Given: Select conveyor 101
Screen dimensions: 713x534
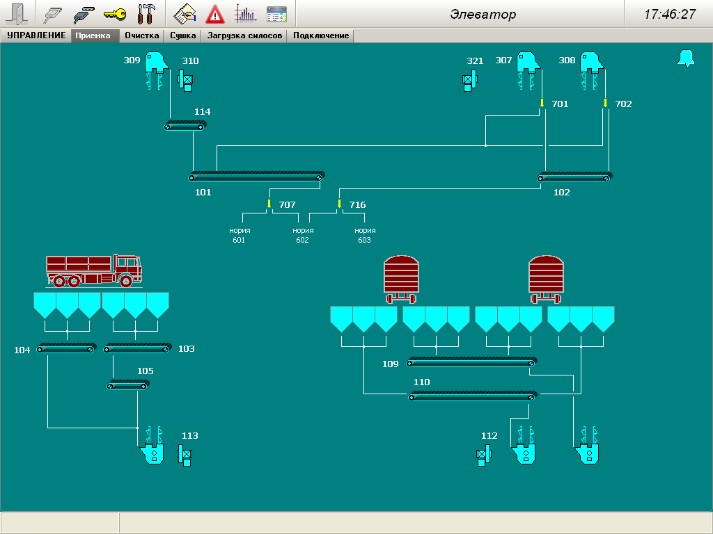Looking at the screenshot, I should click(256, 177).
